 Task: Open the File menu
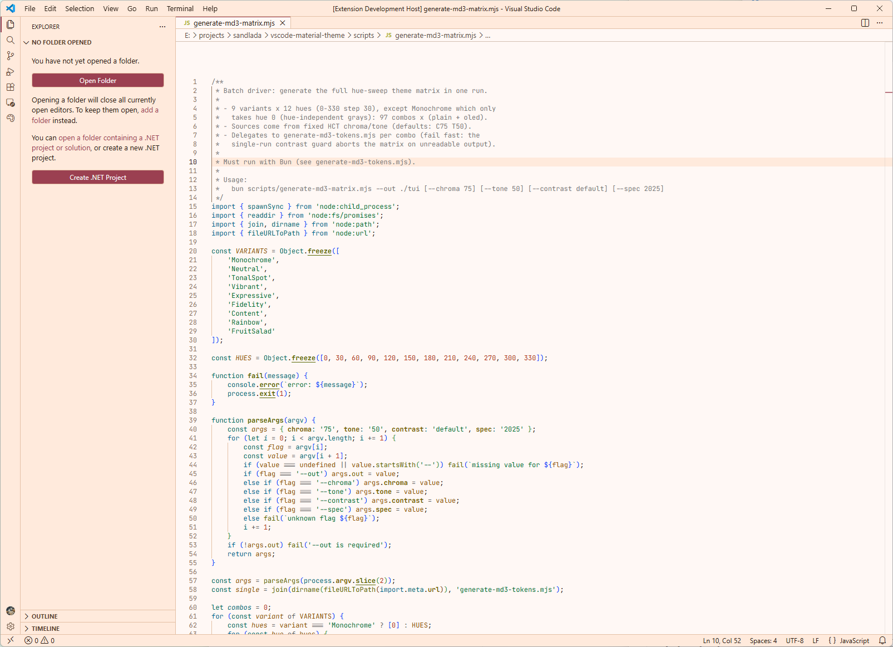[30, 8]
